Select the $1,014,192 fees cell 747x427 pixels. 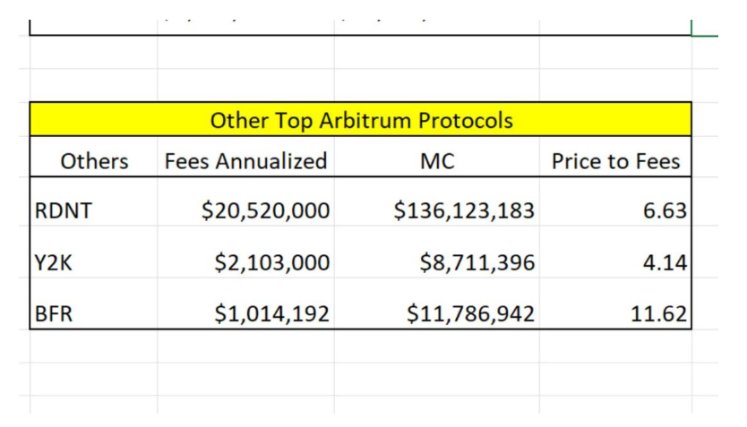tap(245, 303)
